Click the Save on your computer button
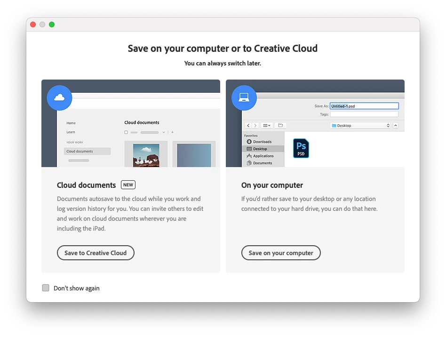This screenshot has width=446, height=337. pos(281,253)
